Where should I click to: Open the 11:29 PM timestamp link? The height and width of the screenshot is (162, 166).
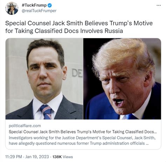(14, 157)
